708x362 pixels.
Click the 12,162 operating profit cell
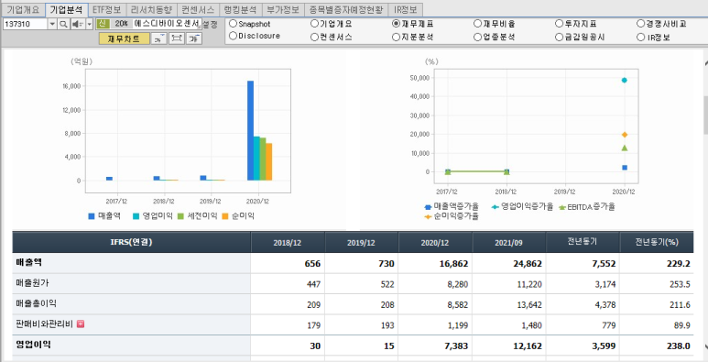(x=509, y=346)
